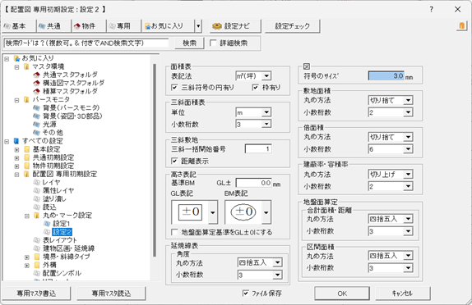Collapse the パースモニタ folder

click(x=16, y=100)
